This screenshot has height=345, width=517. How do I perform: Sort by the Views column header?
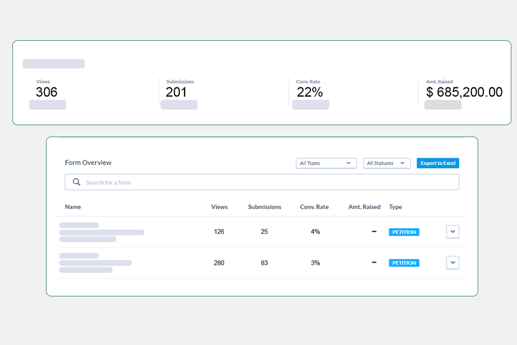point(219,207)
